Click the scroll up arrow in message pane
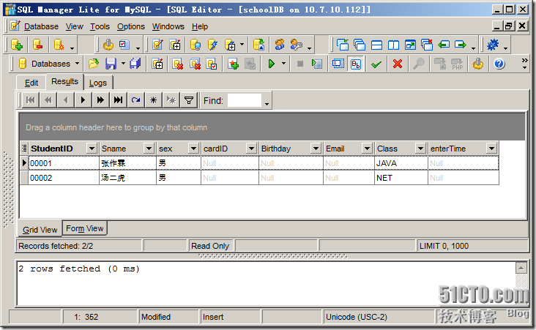536x330 pixels. [x=521, y=268]
